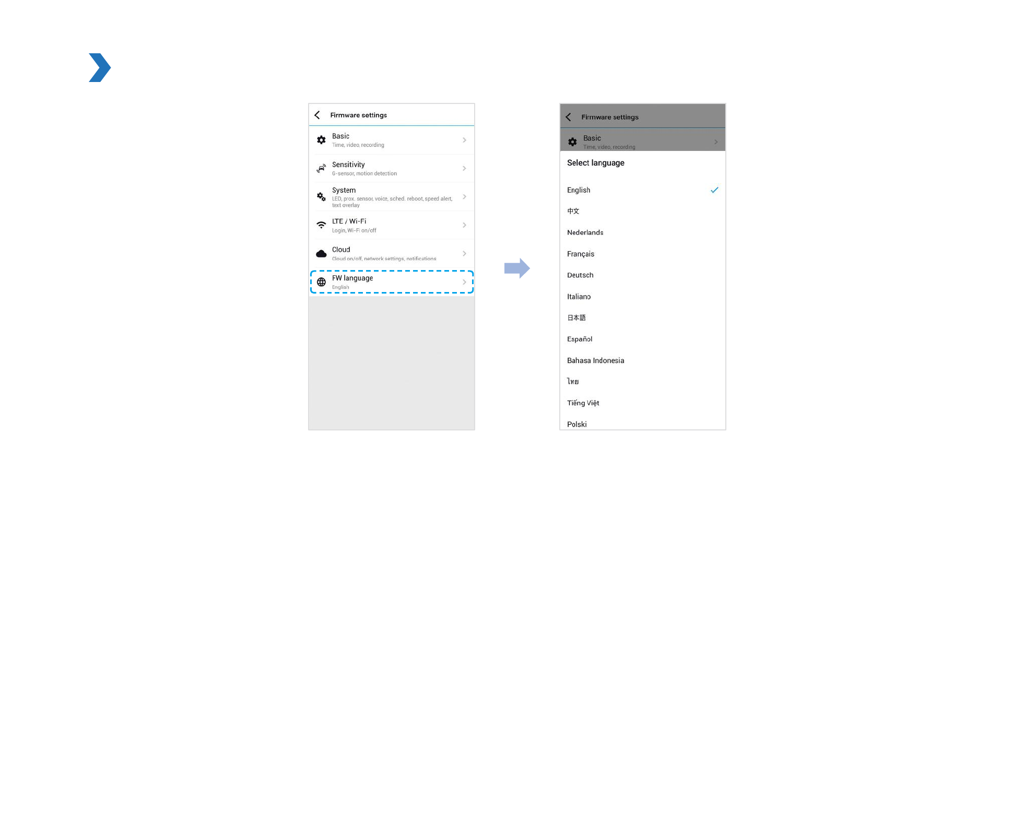
Task: Open System settings
Action: pyautogui.click(x=392, y=197)
